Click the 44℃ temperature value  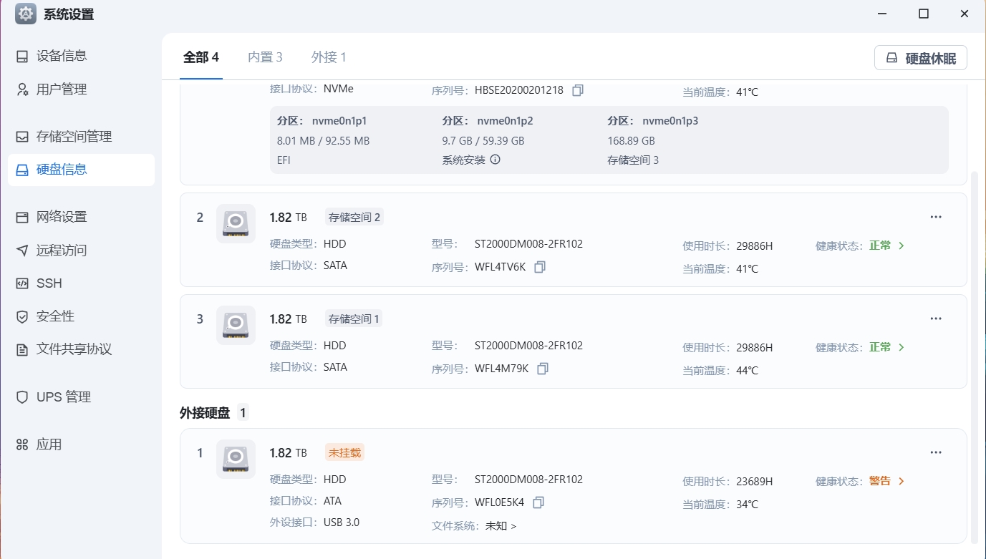pyautogui.click(x=747, y=371)
